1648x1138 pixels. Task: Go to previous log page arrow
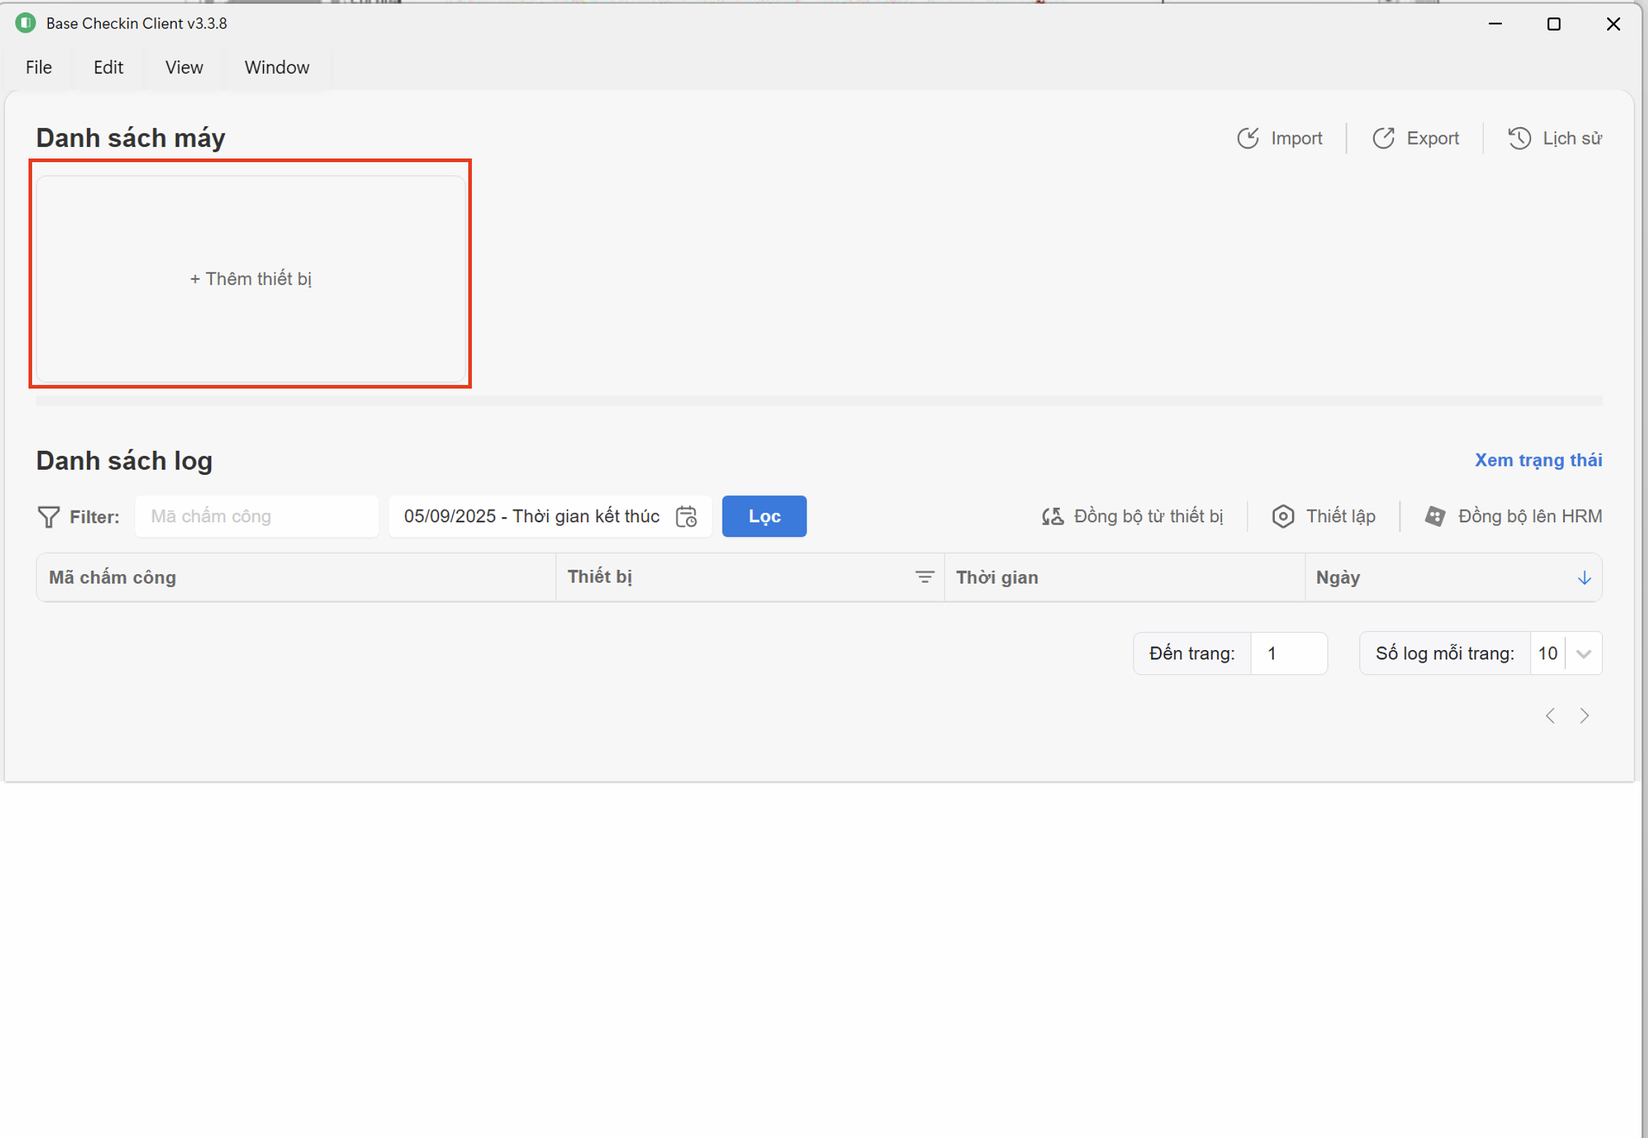coord(1550,716)
